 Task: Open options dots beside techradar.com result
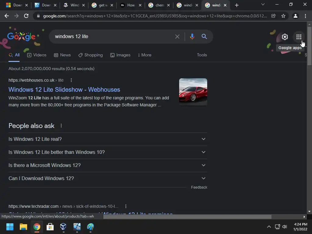[x=126, y=206]
